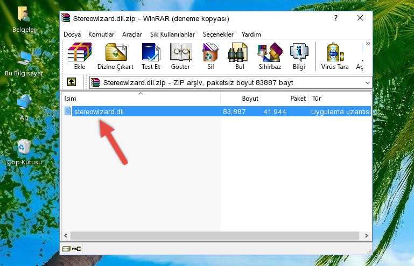
Task: Go up one folder level
Action: click(x=72, y=82)
